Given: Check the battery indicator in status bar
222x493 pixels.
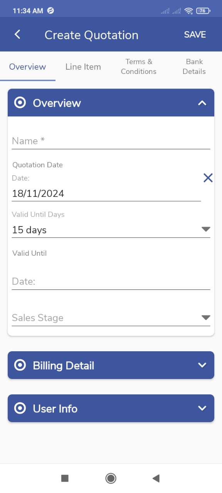Looking at the screenshot, I should pos(203,11).
